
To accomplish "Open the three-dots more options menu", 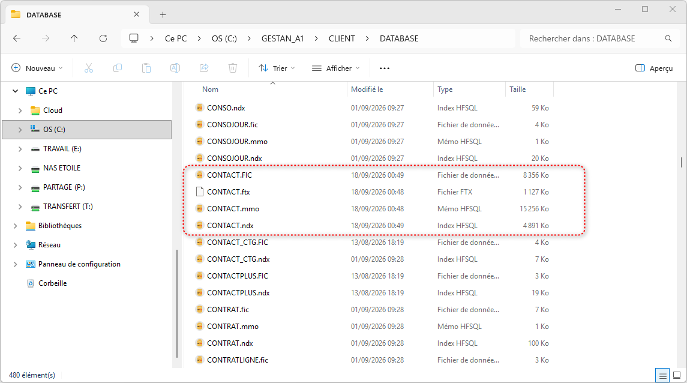I will [x=384, y=68].
